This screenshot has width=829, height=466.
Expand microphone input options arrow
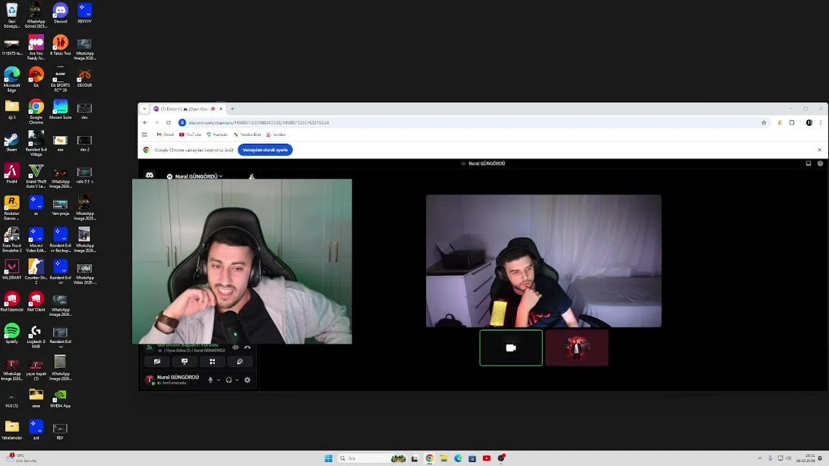pos(218,380)
